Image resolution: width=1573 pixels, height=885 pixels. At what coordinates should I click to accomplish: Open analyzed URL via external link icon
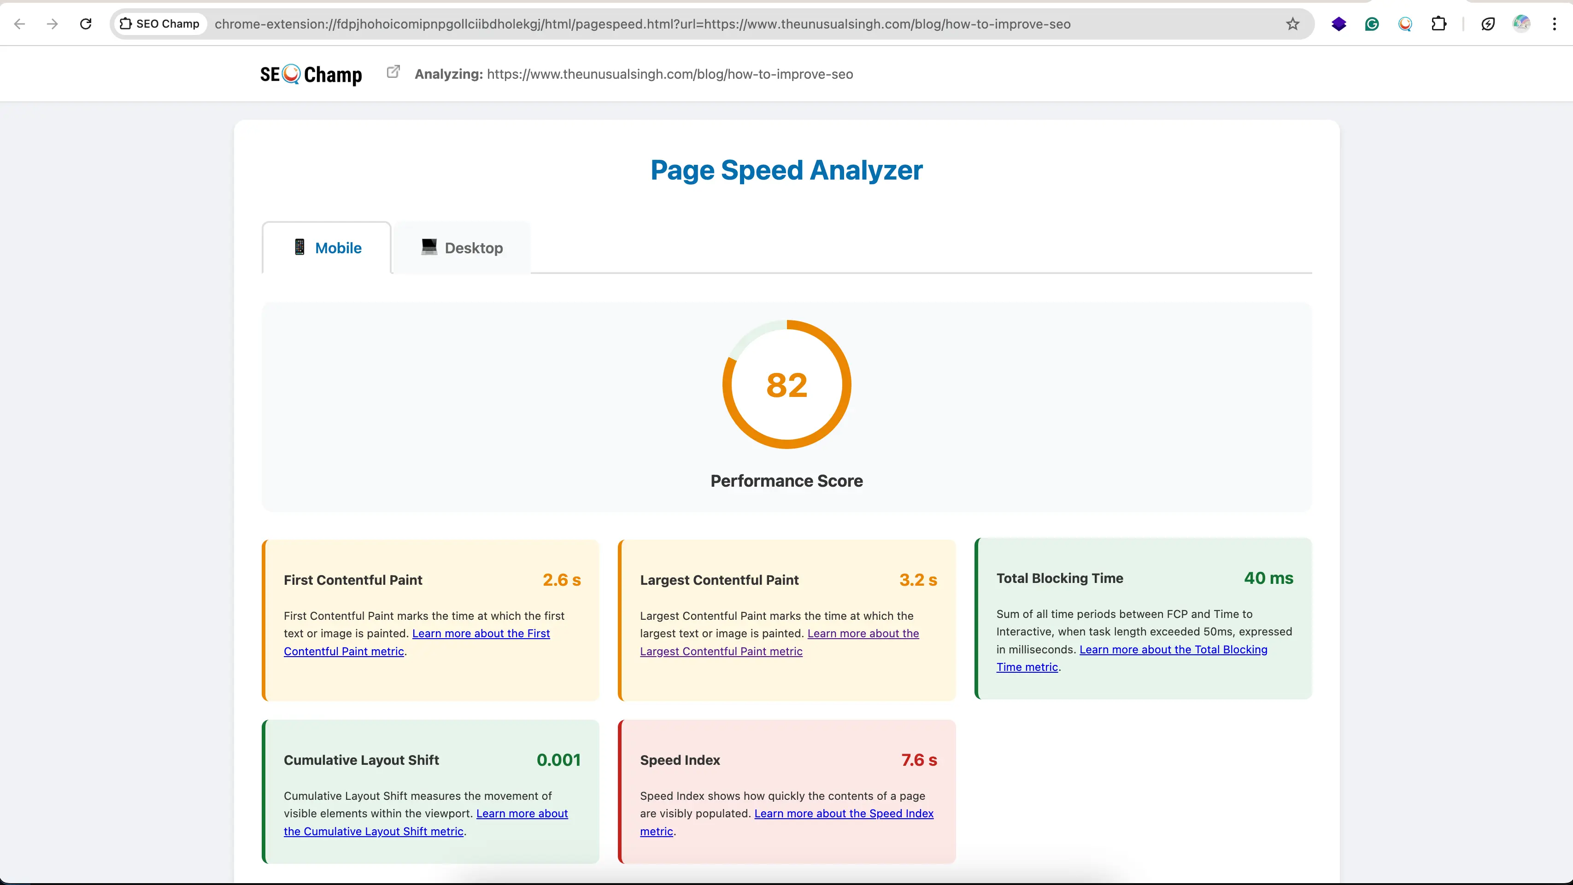click(x=393, y=72)
